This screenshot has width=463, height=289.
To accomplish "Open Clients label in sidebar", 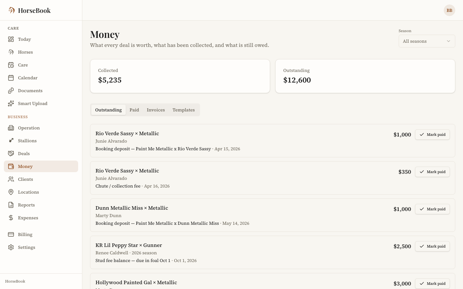I will 25,179.
